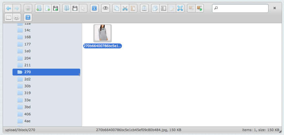Click the new text file icon
This screenshot has height=135, width=284.
point(47,8)
